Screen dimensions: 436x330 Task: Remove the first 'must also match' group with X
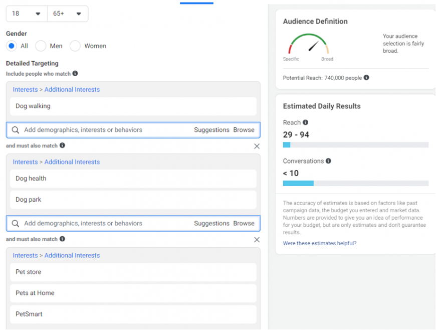point(257,146)
